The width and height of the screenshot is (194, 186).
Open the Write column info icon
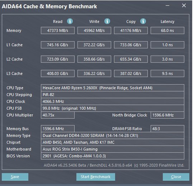(x=107, y=21)
